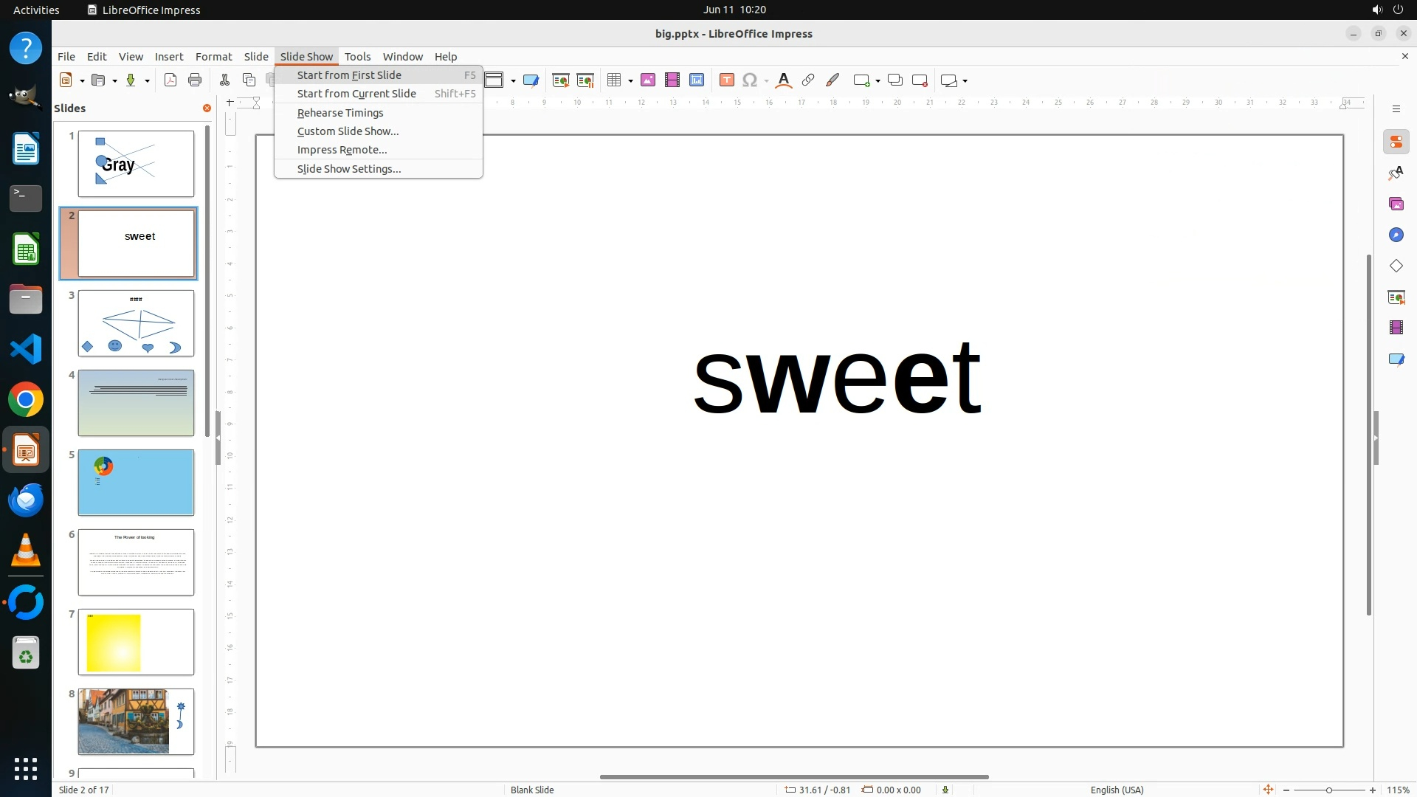This screenshot has height=797, width=1417.
Task: Select slide 5 thumbnail
Action: click(x=136, y=483)
